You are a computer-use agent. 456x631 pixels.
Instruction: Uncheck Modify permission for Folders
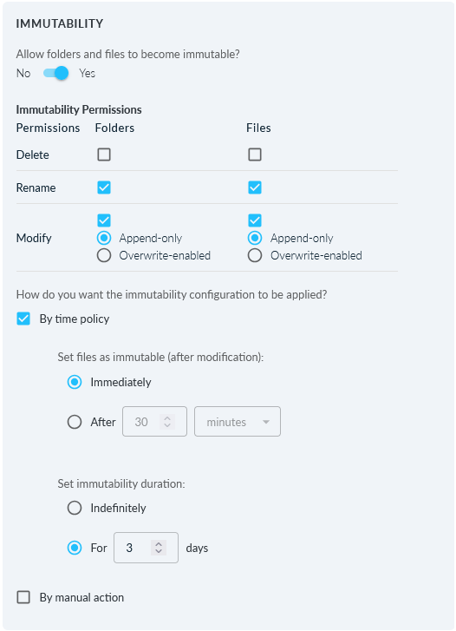coord(104,220)
